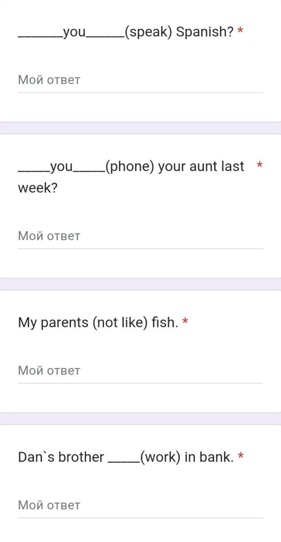Focus the answer field under the Spanish question
This screenshot has width=281, height=542.
140,80
